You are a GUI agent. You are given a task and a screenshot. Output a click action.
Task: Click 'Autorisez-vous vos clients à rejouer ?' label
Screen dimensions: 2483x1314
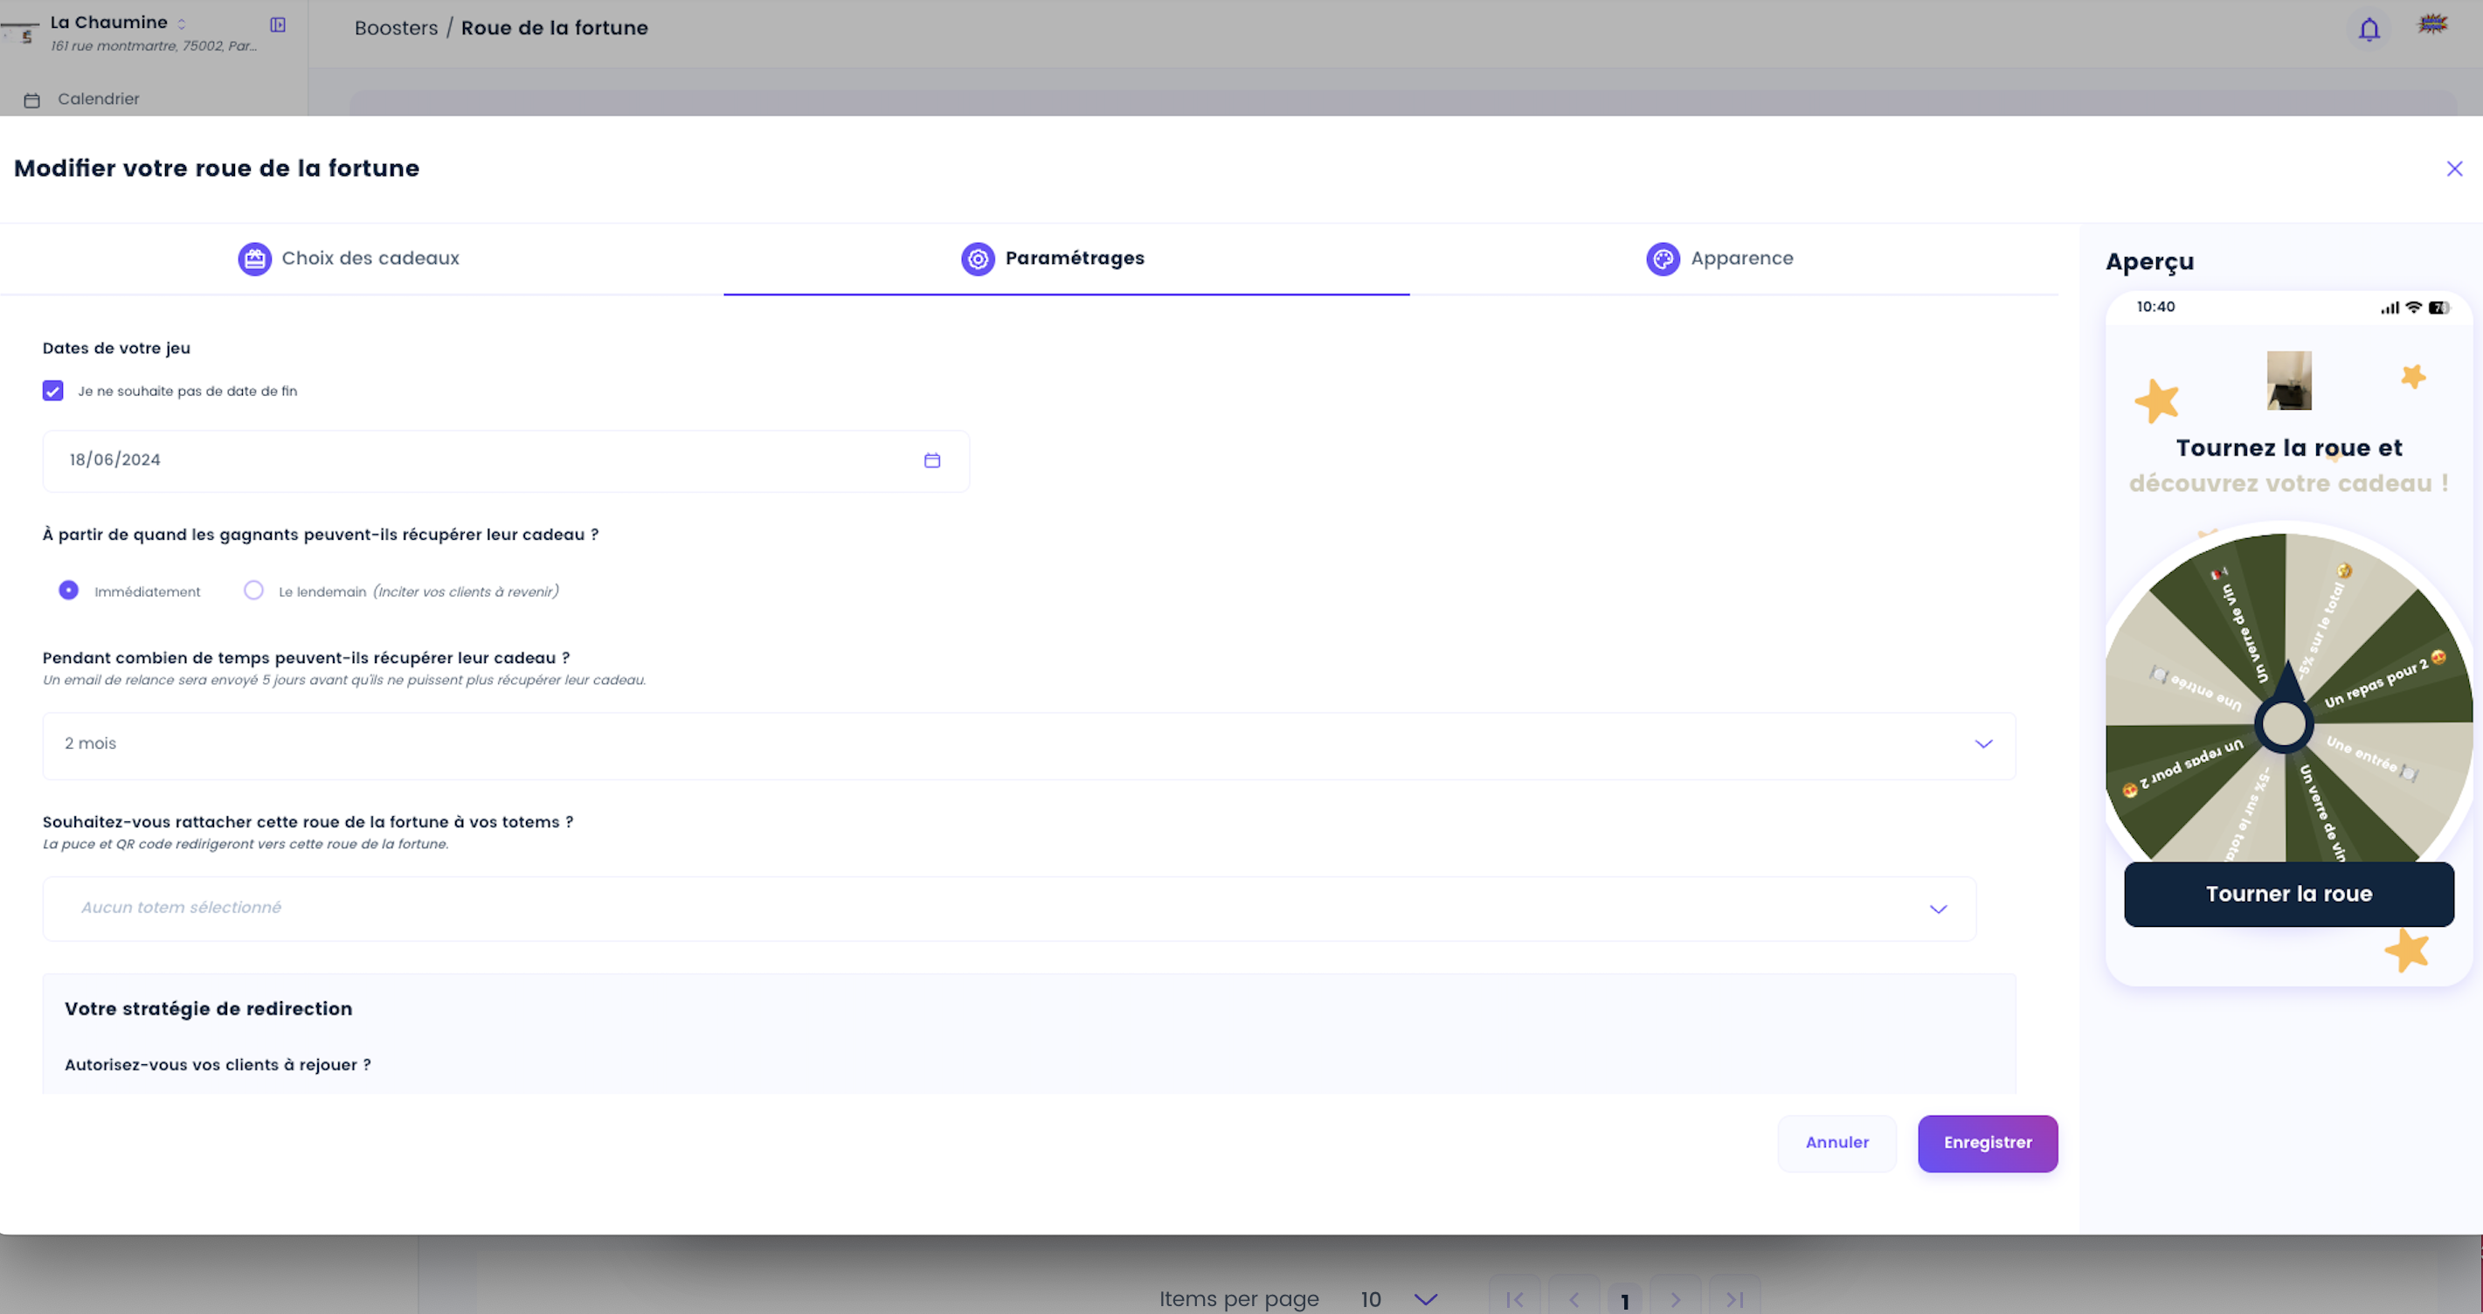coord(218,1064)
